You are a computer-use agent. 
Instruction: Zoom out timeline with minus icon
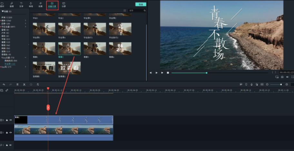(x=267, y=84)
